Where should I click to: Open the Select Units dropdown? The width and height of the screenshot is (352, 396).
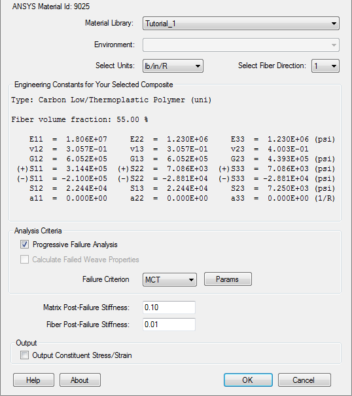173,66
